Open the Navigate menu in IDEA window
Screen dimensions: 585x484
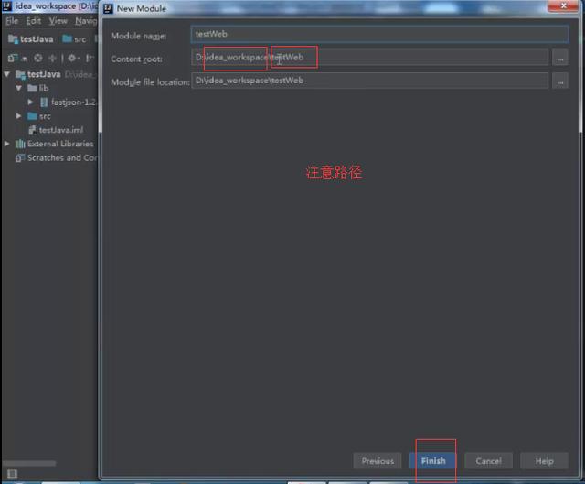tap(86, 21)
